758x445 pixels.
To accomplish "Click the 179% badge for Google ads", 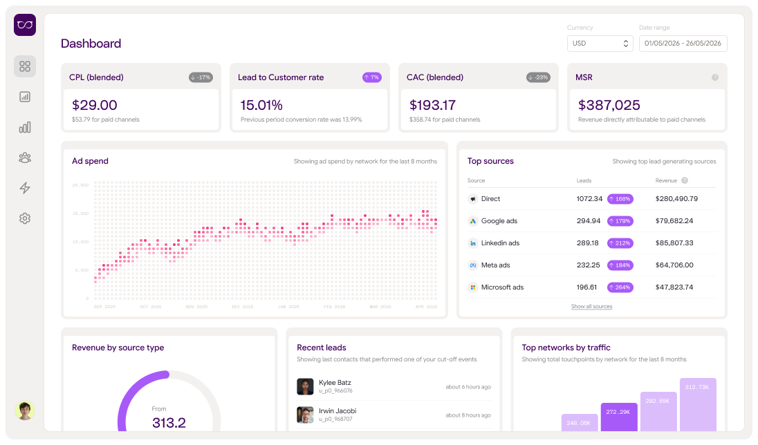I will coord(620,221).
